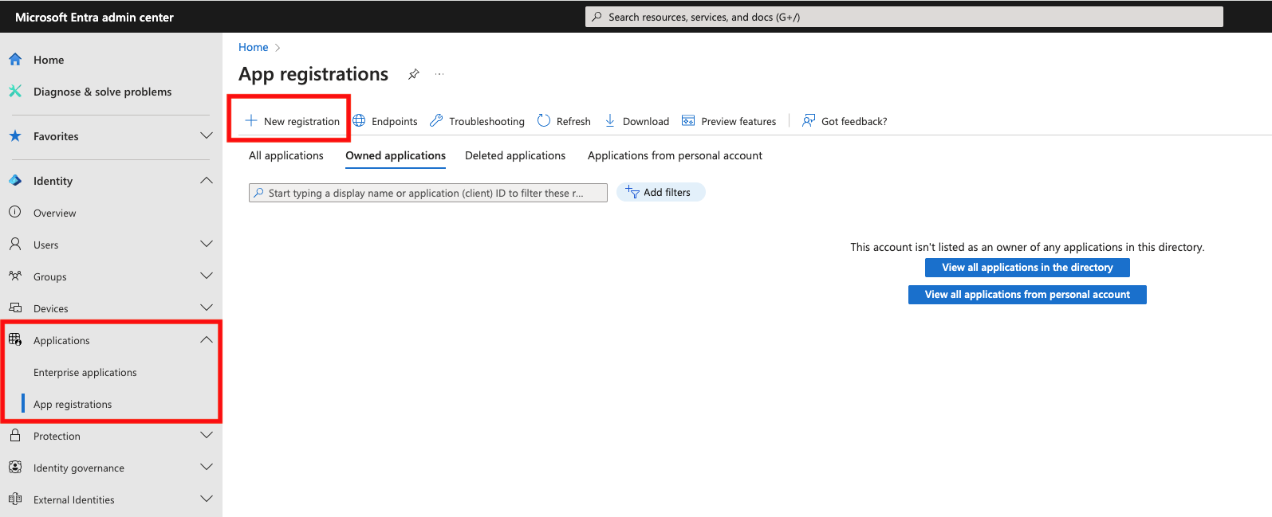This screenshot has height=517, width=1272.
Task: Expand the Favorites section chevron
Action: click(x=207, y=135)
